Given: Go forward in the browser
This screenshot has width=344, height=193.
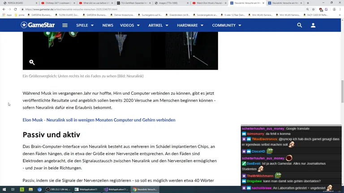Looking at the screenshot, I should click(x=9, y=9).
